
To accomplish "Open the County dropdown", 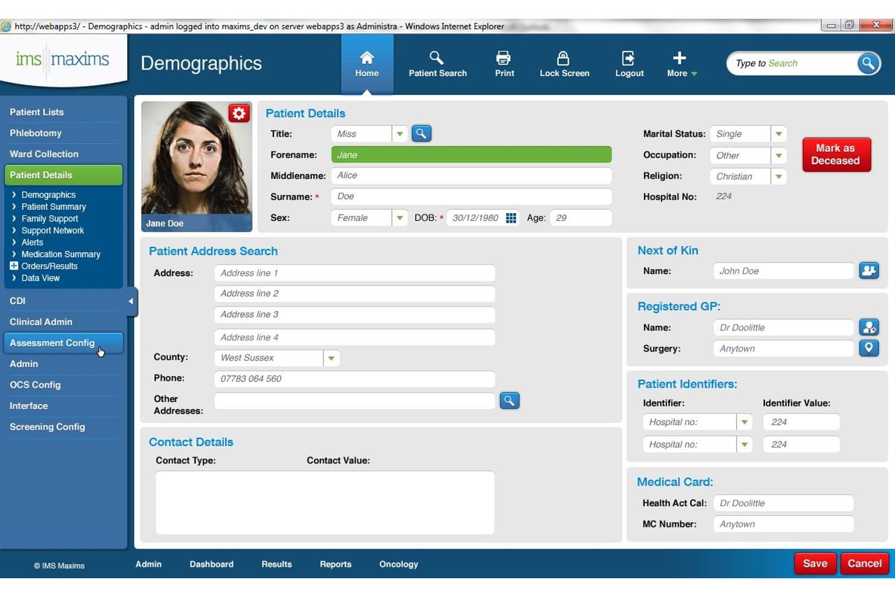I will [331, 358].
